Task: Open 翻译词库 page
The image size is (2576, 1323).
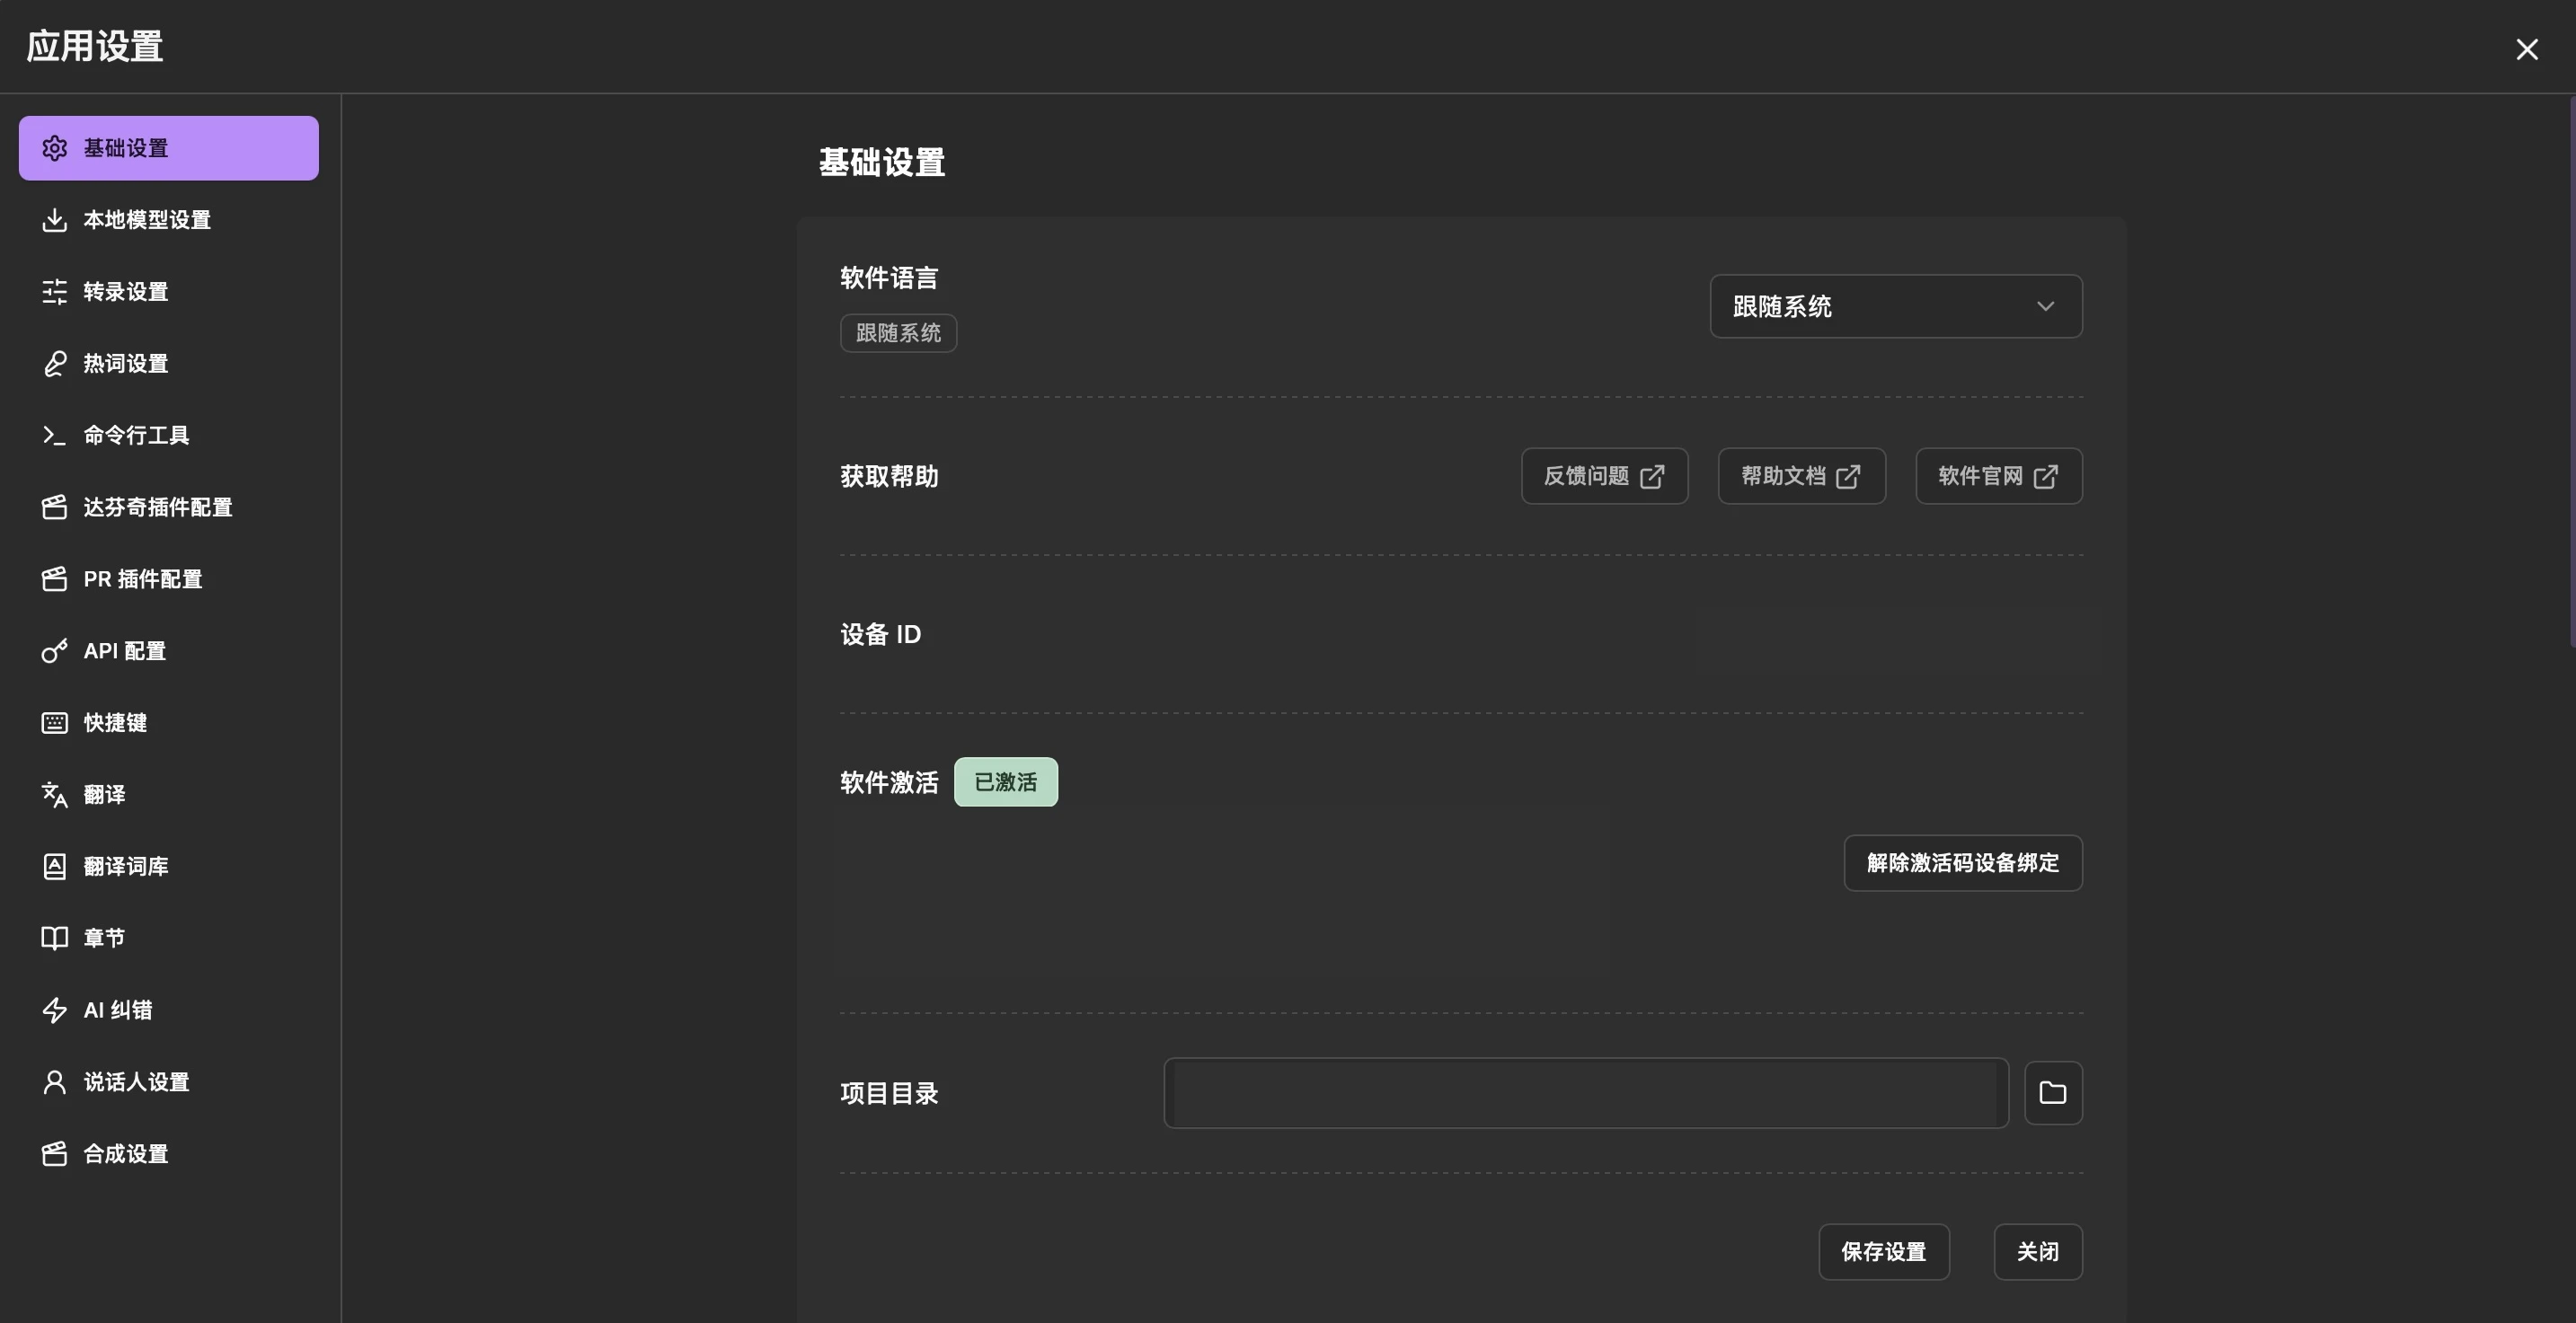Action: coord(169,866)
